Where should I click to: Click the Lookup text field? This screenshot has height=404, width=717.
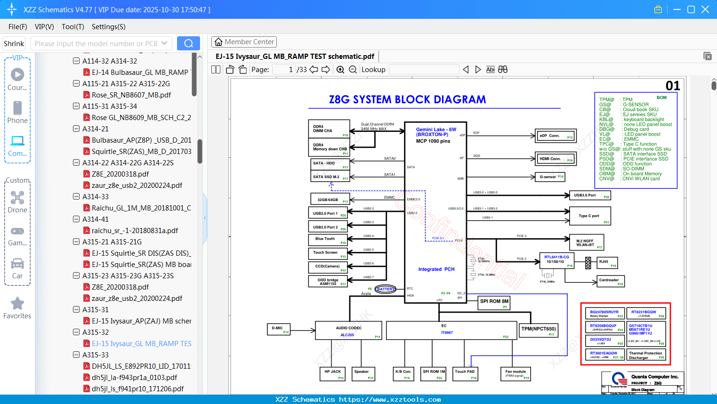pos(424,70)
